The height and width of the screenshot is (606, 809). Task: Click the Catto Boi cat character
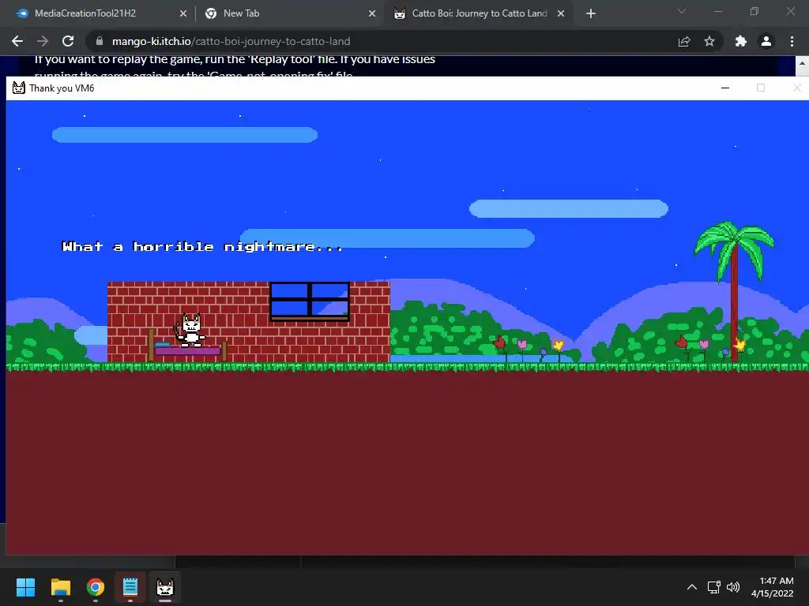pyautogui.click(x=191, y=330)
